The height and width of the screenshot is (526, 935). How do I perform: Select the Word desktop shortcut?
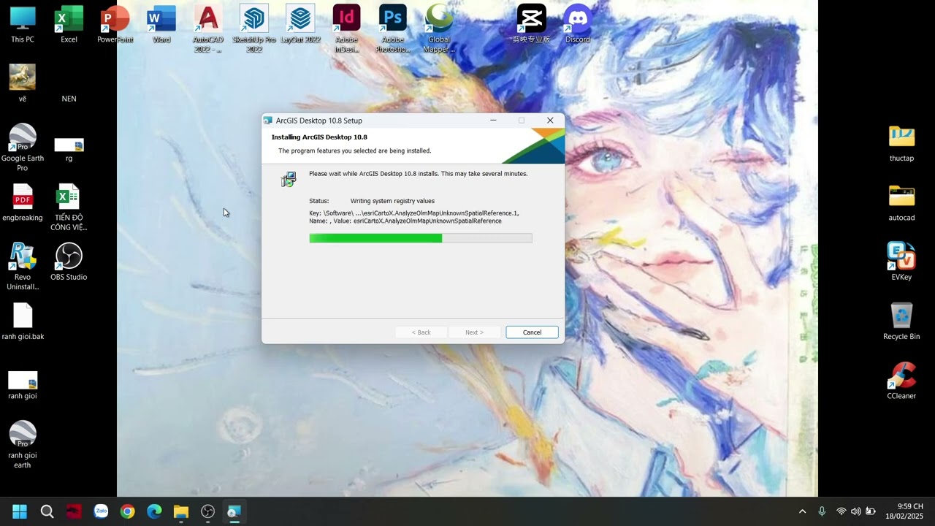click(161, 25)
